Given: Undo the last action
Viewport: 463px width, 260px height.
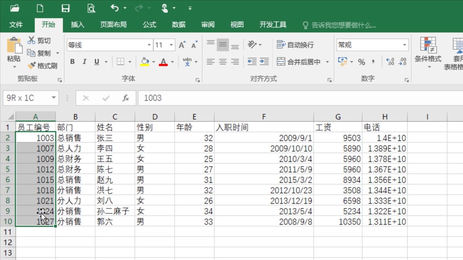Looking at the screenshot, I should click(115, 8).
